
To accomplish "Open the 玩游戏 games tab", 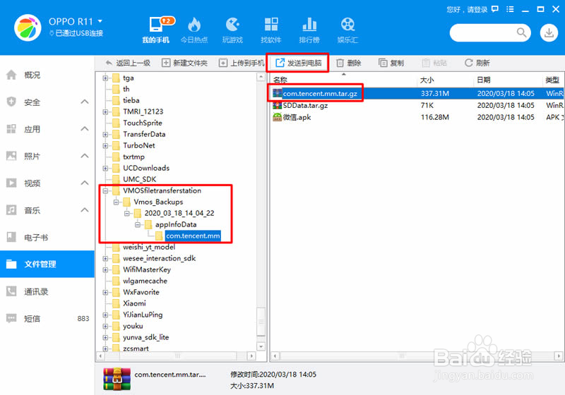I will point(232,30).
